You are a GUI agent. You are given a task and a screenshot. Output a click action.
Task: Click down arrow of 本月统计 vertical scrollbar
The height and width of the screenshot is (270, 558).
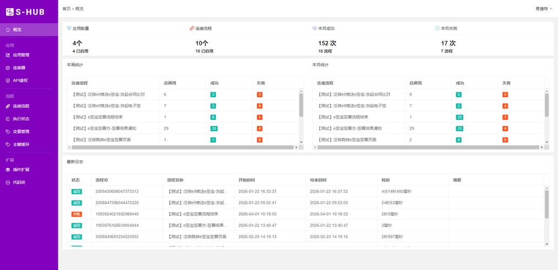(x=547, y=142)
